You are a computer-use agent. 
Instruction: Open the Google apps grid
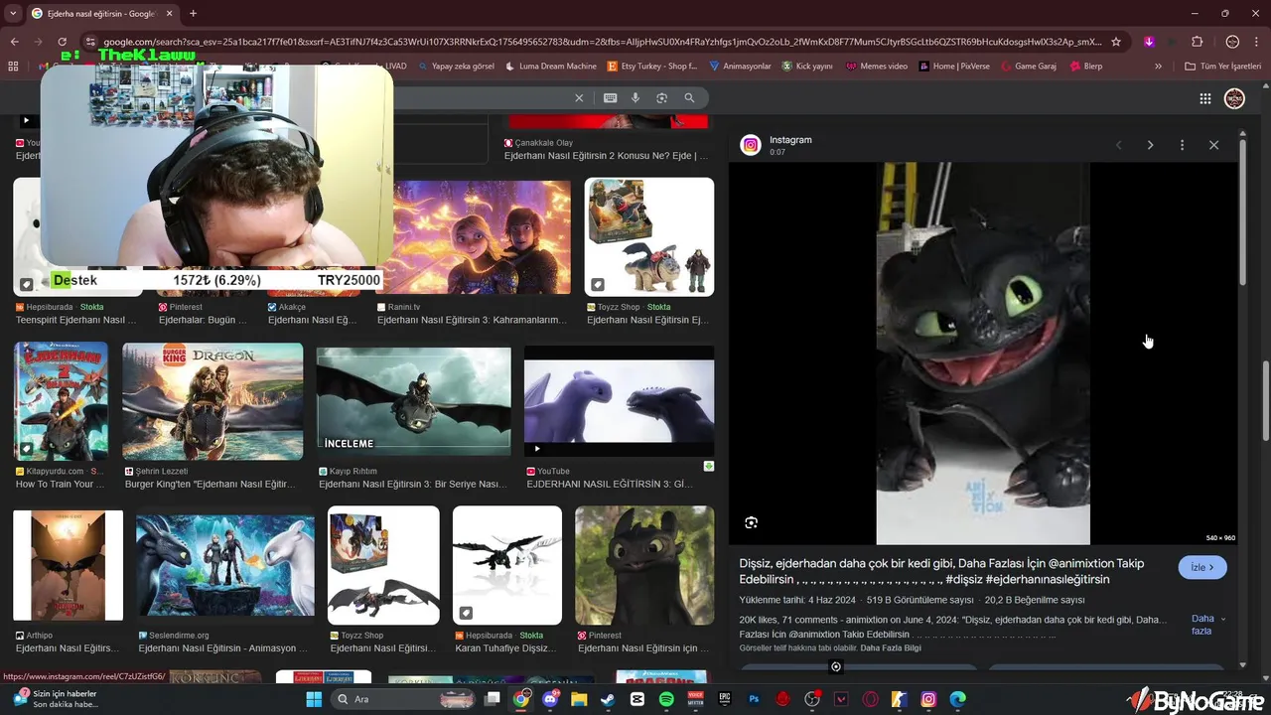click(1204, 98)
